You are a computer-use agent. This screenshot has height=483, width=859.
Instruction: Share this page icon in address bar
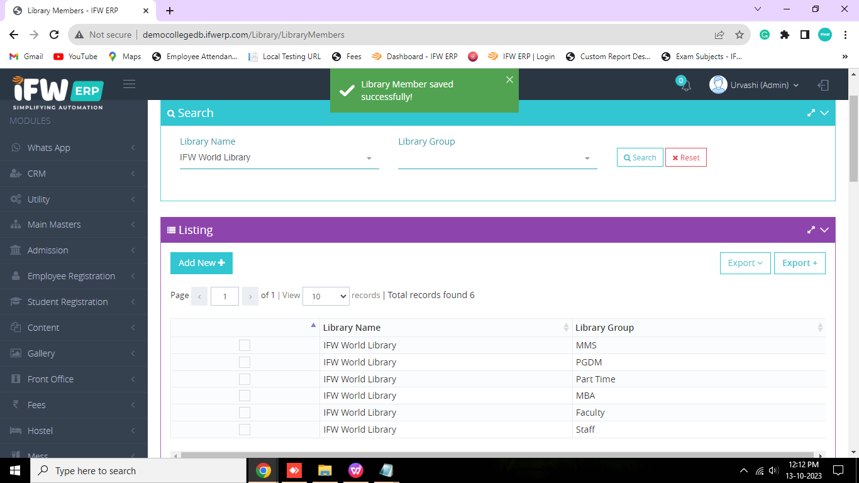click(x=719, y=35)
